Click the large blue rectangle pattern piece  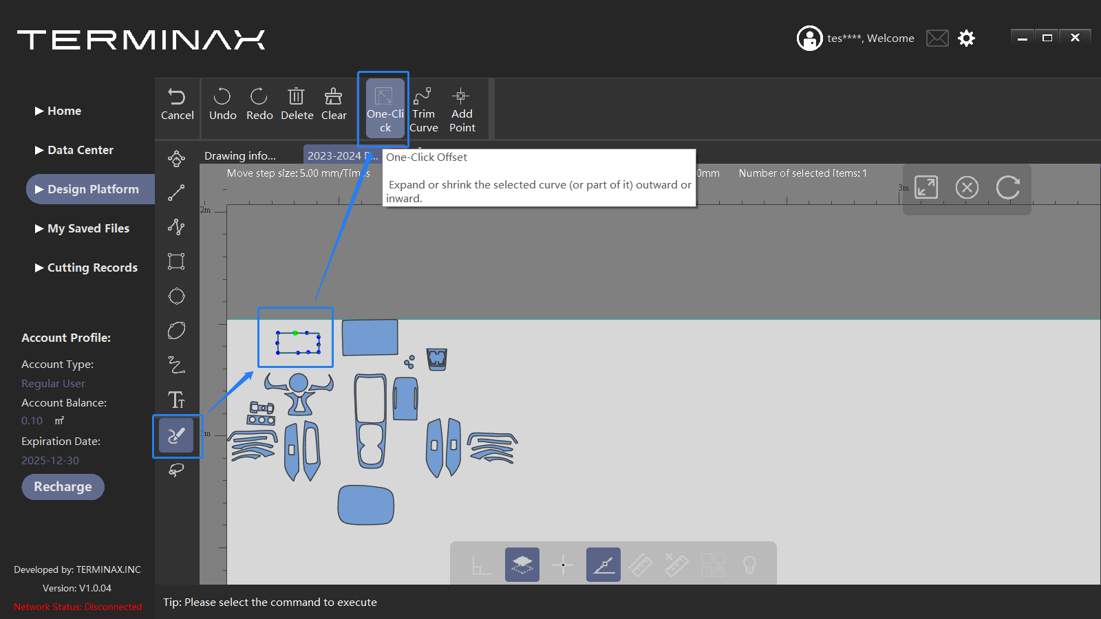pos(370,337)
